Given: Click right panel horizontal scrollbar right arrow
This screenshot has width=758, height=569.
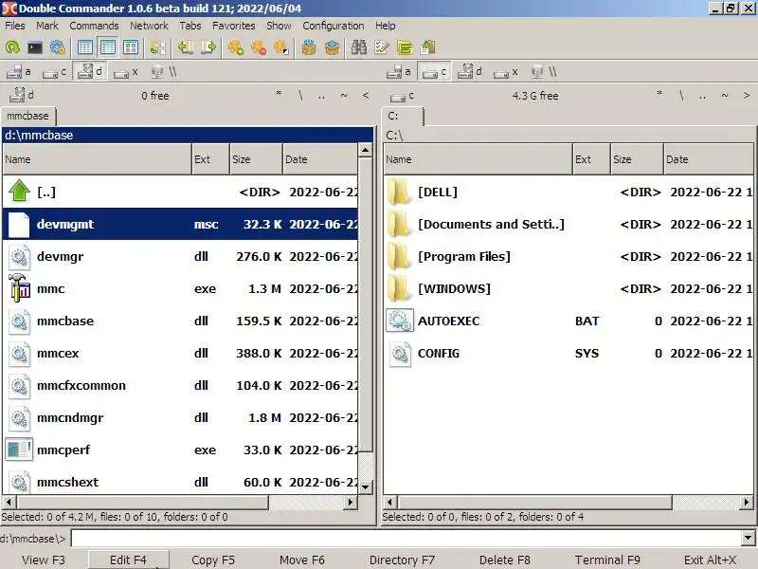Looking at the screenshot, I should [x=747, y=503].
